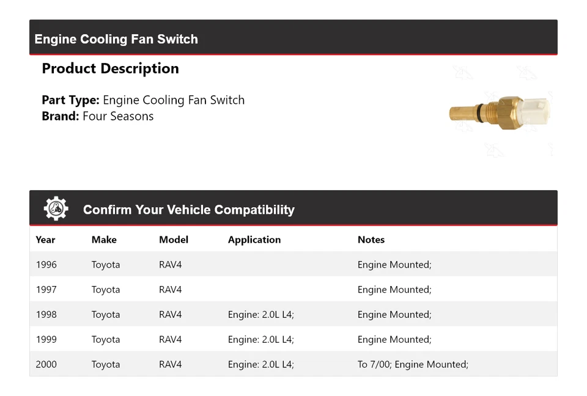Click the Four Seasons brand text
Screen dimensions: 587x396
coord(118,116)
